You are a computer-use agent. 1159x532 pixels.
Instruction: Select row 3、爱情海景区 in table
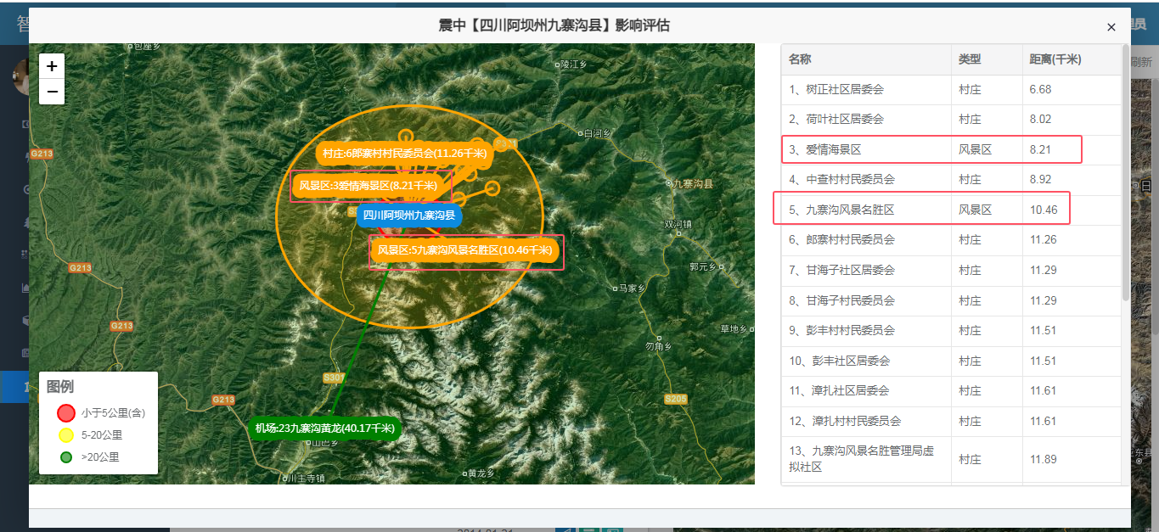pyautogui.click(x=951, y=149)
